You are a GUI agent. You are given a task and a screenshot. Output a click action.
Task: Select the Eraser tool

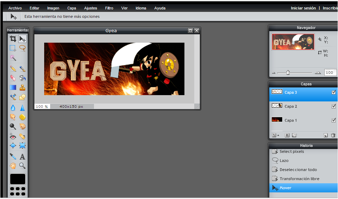coord(13,78)
